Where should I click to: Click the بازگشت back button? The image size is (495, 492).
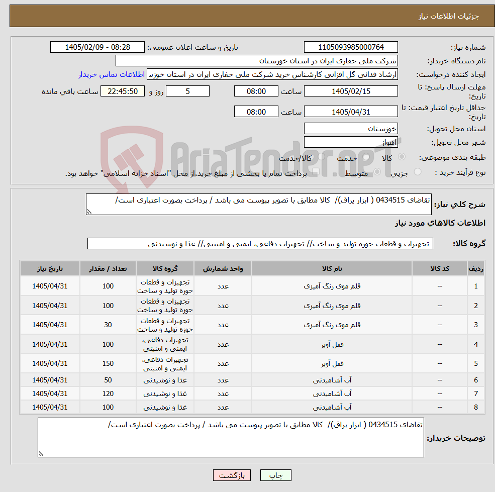tap(232, 475)
